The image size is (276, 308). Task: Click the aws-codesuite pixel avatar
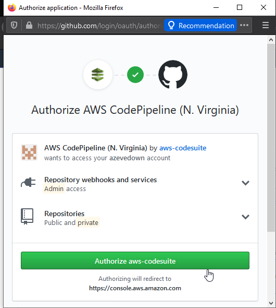(29, 152)
